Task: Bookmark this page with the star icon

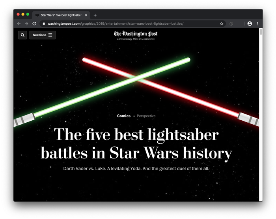Action: (222, 24)
